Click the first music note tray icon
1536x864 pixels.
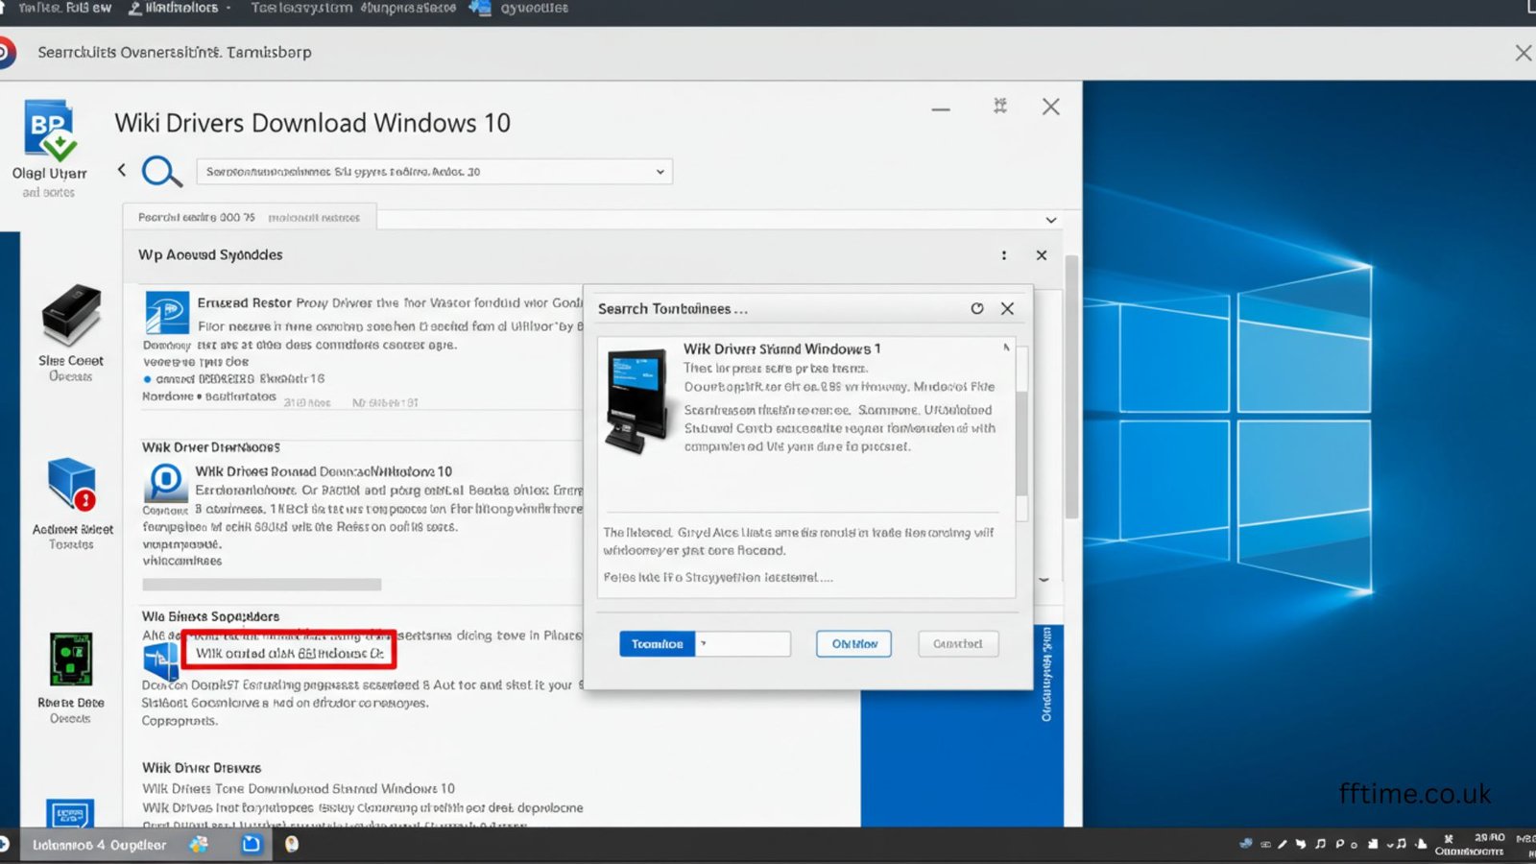coord(1320,844)
